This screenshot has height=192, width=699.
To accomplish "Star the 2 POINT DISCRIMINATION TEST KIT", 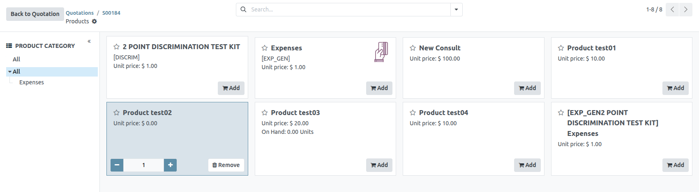I will pos(116,47).
